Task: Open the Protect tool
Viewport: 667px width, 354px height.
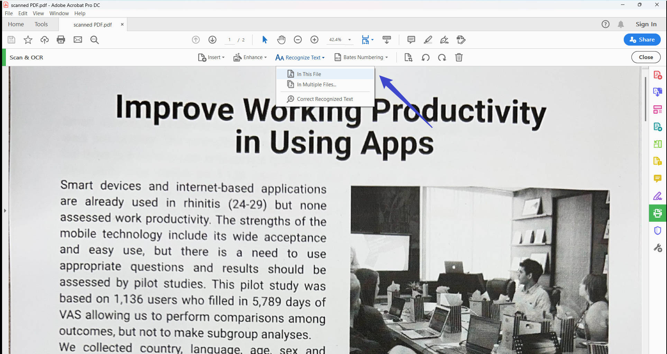Action: pos(658,230)
